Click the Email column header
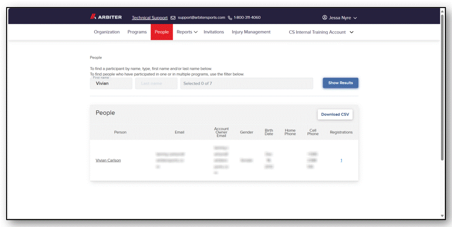Image resolution: width=452 pixels, height=227 pixels. (179, 132)
